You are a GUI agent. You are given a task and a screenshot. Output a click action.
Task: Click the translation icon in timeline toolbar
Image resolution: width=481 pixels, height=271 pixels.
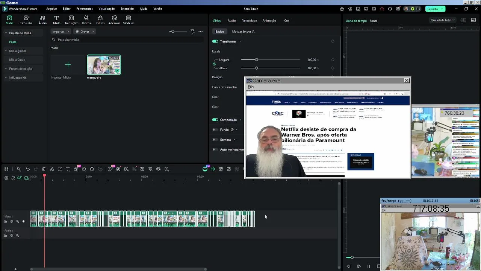[150, 169]
